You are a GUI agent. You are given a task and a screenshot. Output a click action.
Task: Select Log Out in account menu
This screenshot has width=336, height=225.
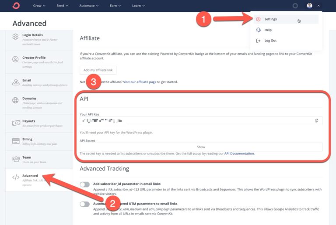[286, 41]
